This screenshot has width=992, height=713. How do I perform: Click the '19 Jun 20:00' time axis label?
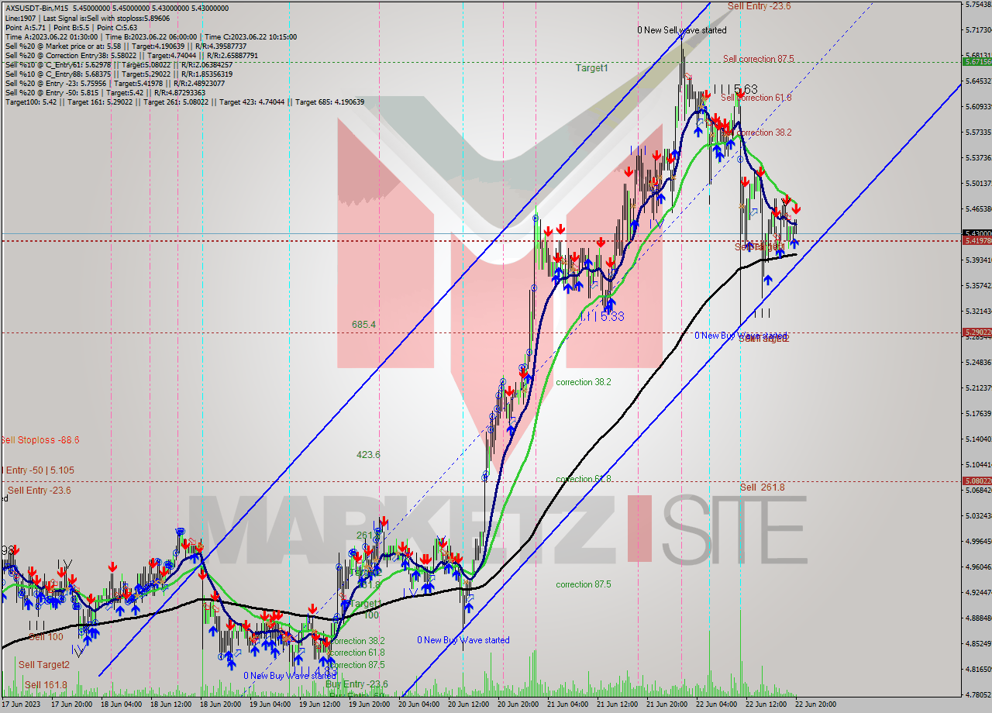coord(370,704)
